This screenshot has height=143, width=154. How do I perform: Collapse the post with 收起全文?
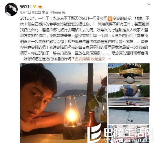[x=98, y=59]
